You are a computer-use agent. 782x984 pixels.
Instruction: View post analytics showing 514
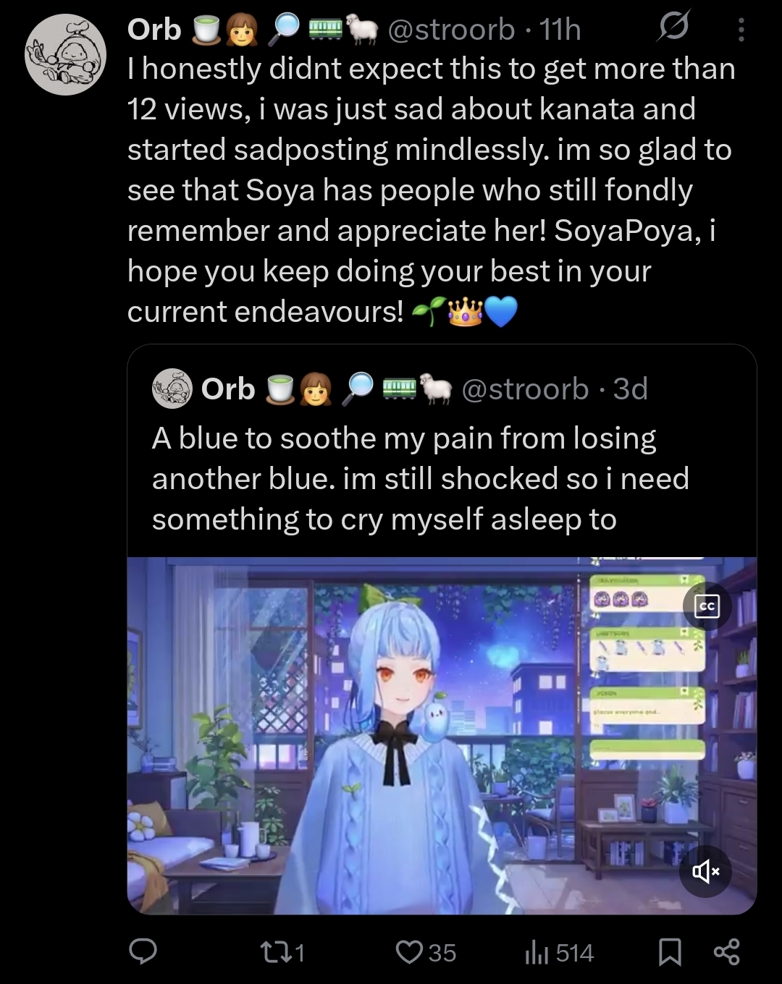pos(559,953)
